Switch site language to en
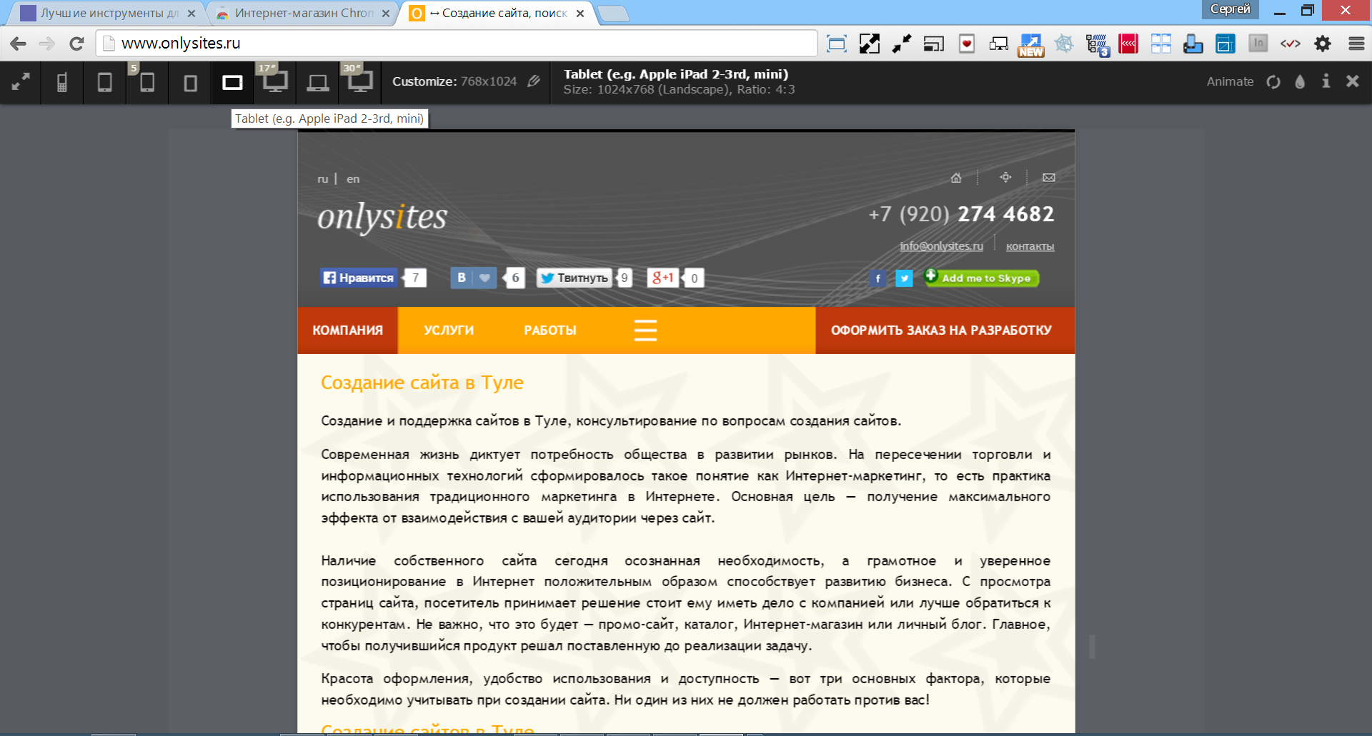Viewport: 1372px width, 736px height. click(x=353, y=178)
